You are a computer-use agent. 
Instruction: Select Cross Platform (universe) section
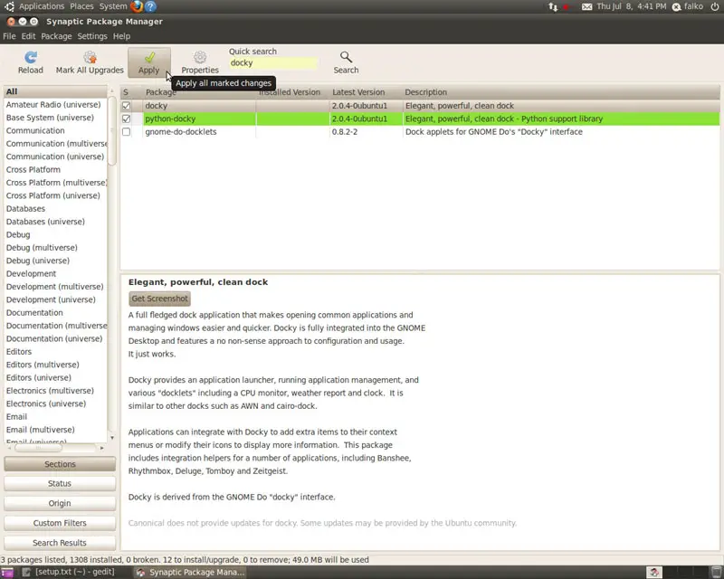tap(55, 195)
